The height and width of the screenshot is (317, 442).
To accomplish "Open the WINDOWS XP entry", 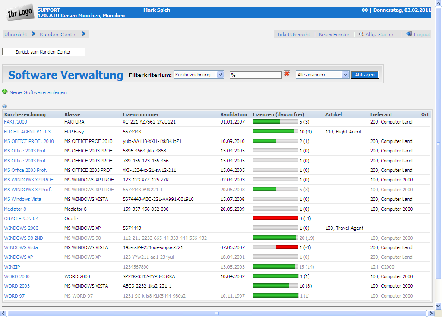I will tap(18, 257).
